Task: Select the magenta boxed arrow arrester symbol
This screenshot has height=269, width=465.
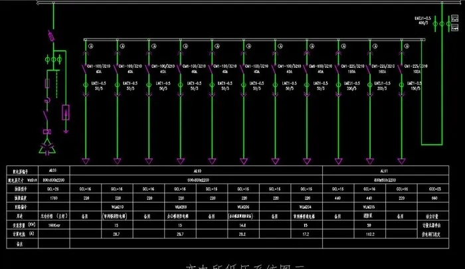Action: click(66, 112)
